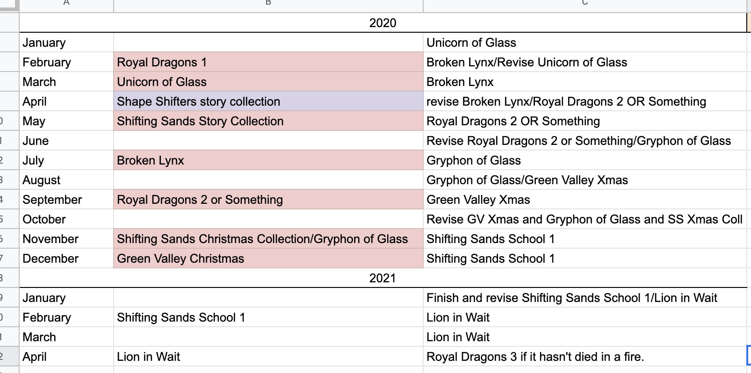Select the Green Valley Christmas cell
This screenshot has width=751, height=373.
(268, 258)
